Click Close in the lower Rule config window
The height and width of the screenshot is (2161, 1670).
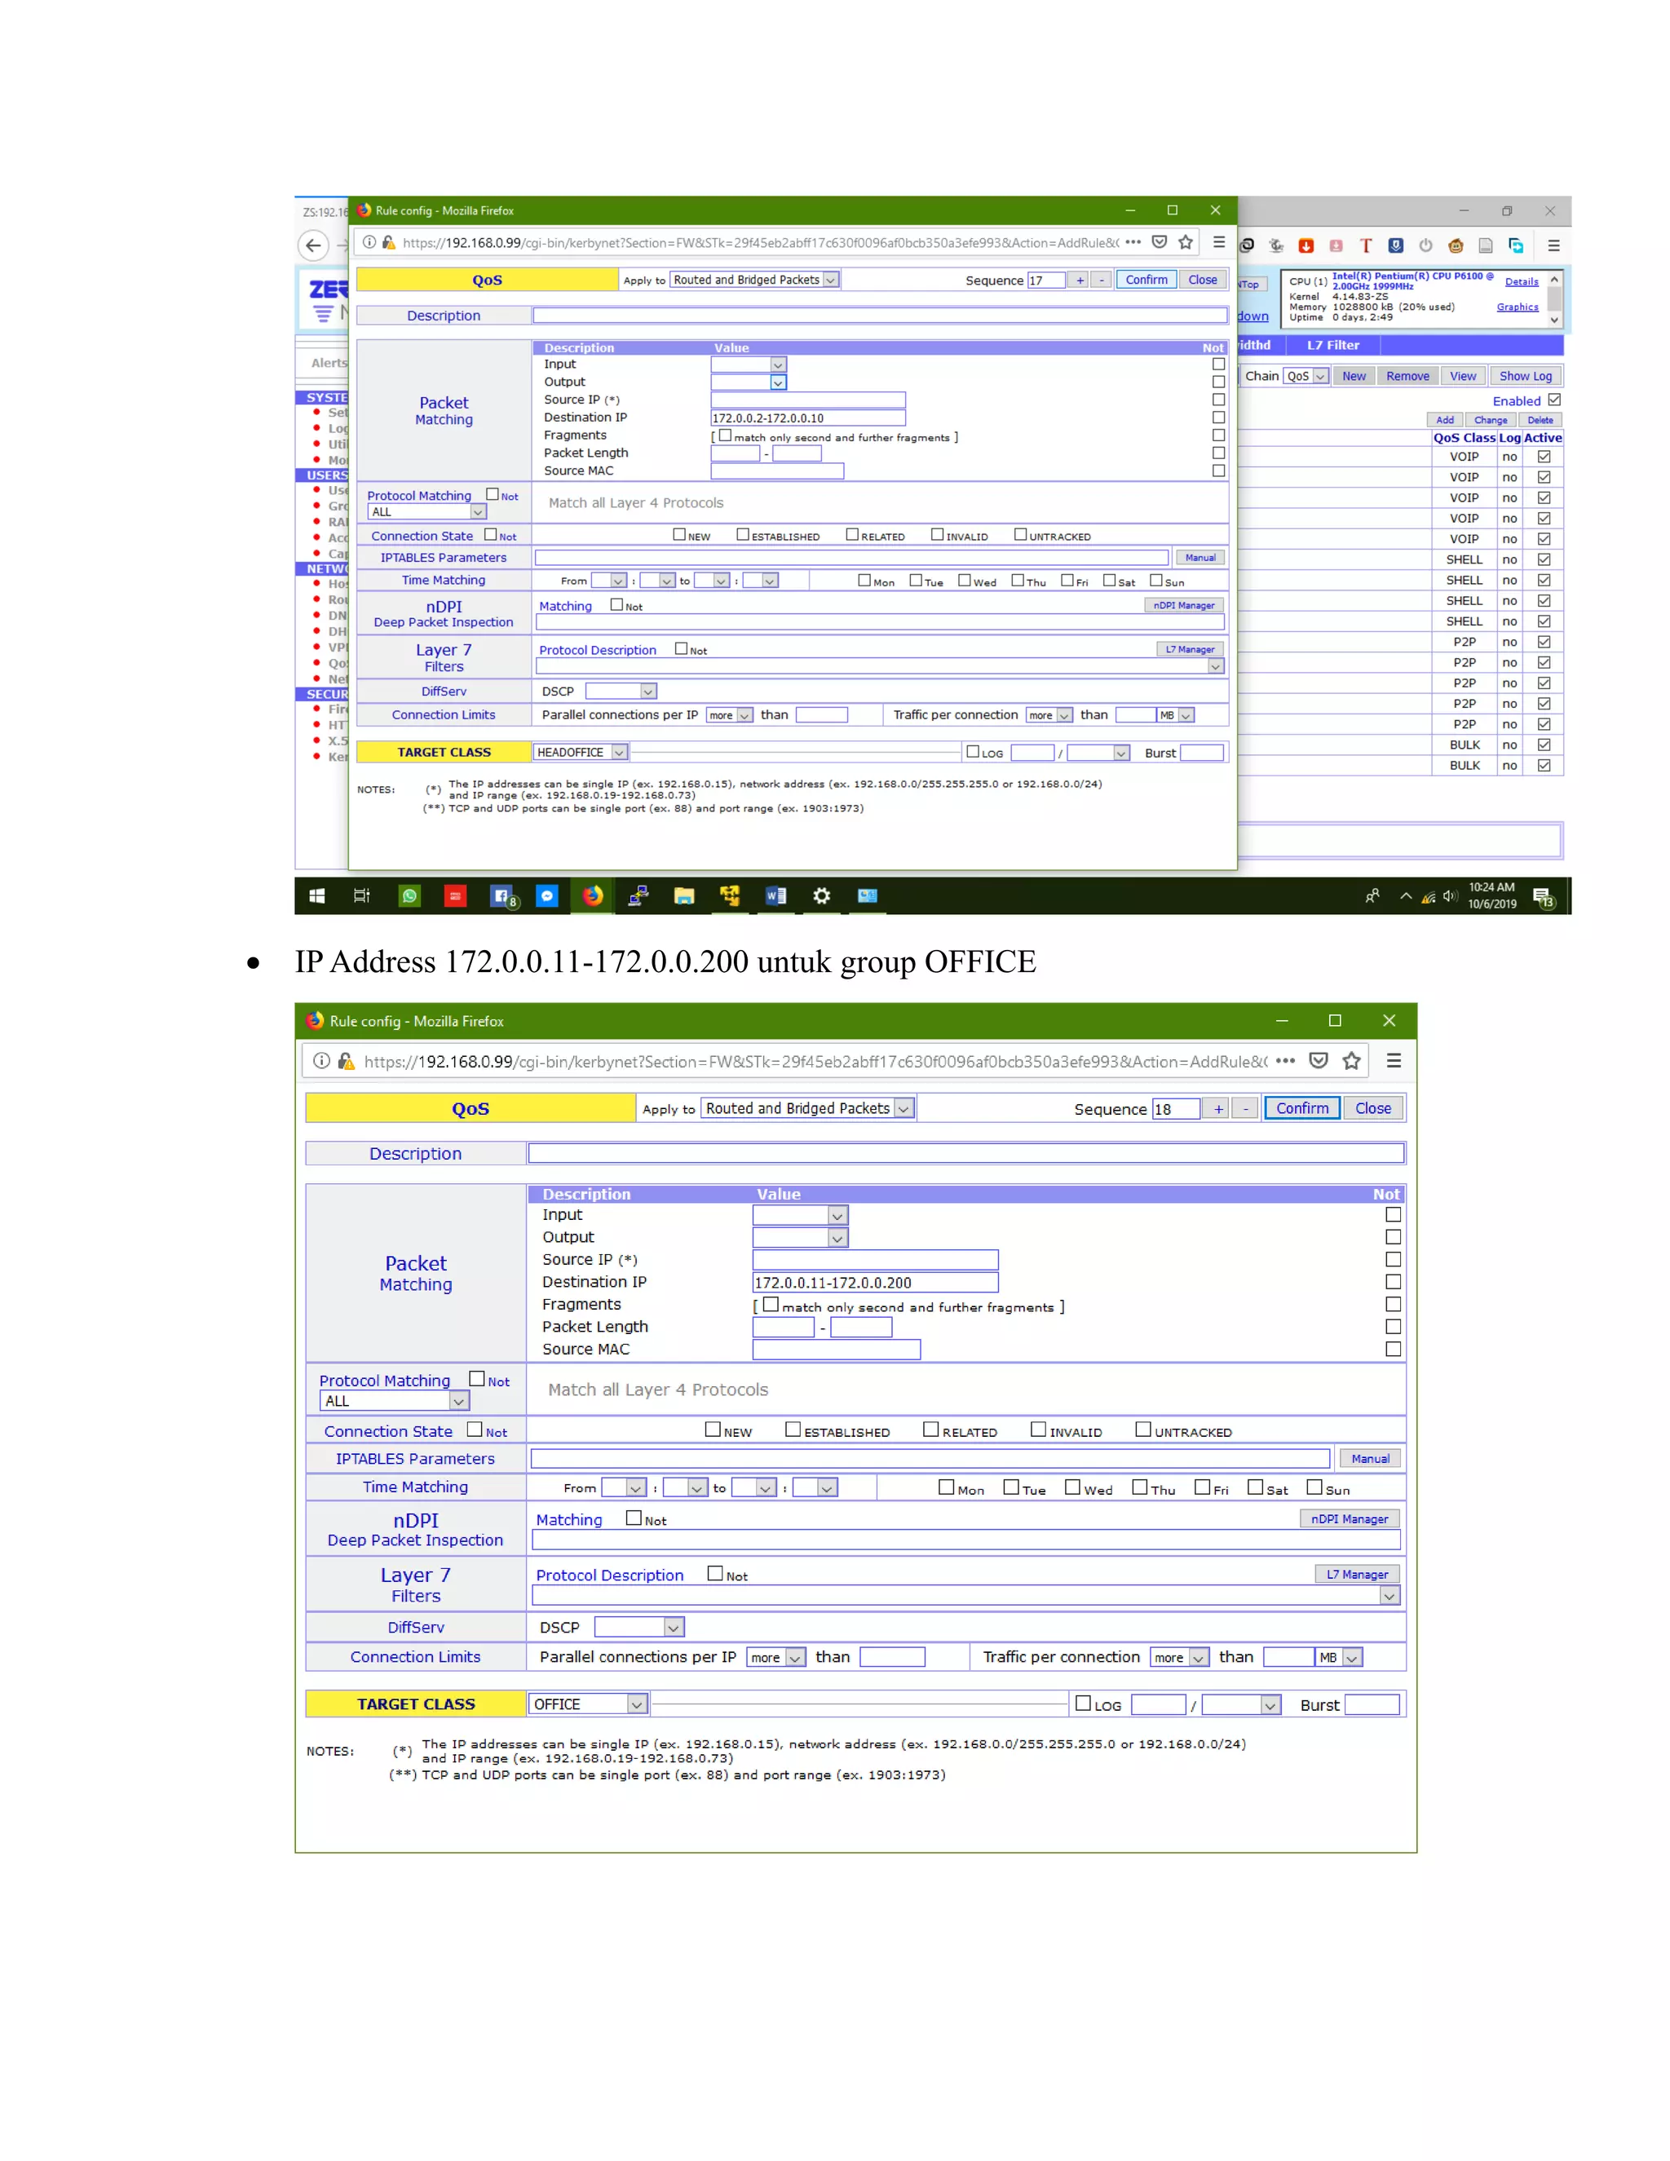[1373, 1108]
